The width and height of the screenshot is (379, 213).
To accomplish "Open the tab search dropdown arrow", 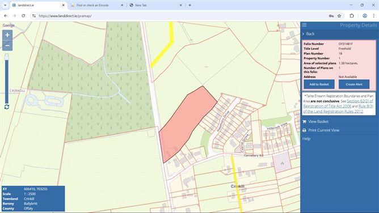I will pos(5,5).
